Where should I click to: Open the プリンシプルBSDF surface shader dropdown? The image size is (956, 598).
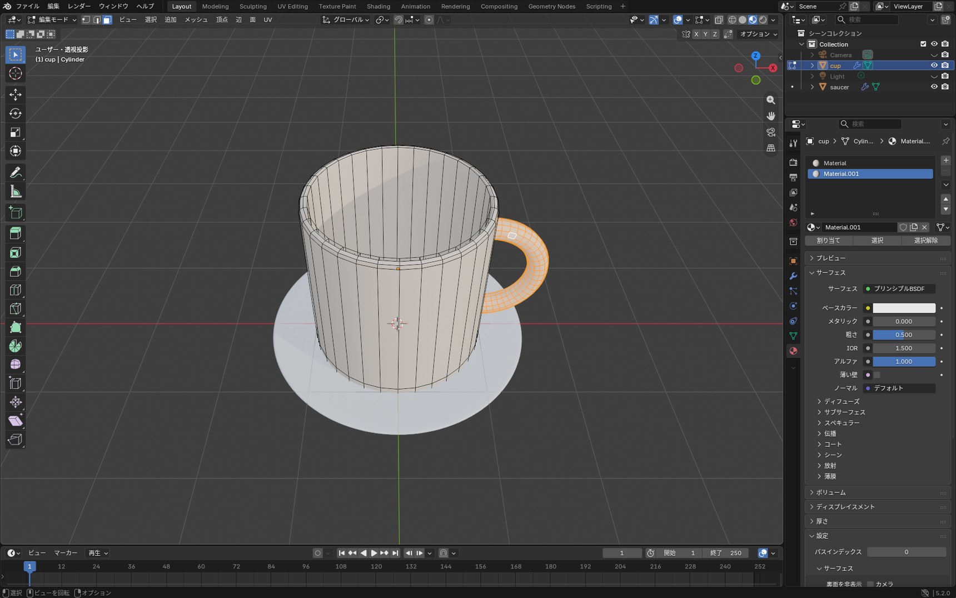click(899, 289)
